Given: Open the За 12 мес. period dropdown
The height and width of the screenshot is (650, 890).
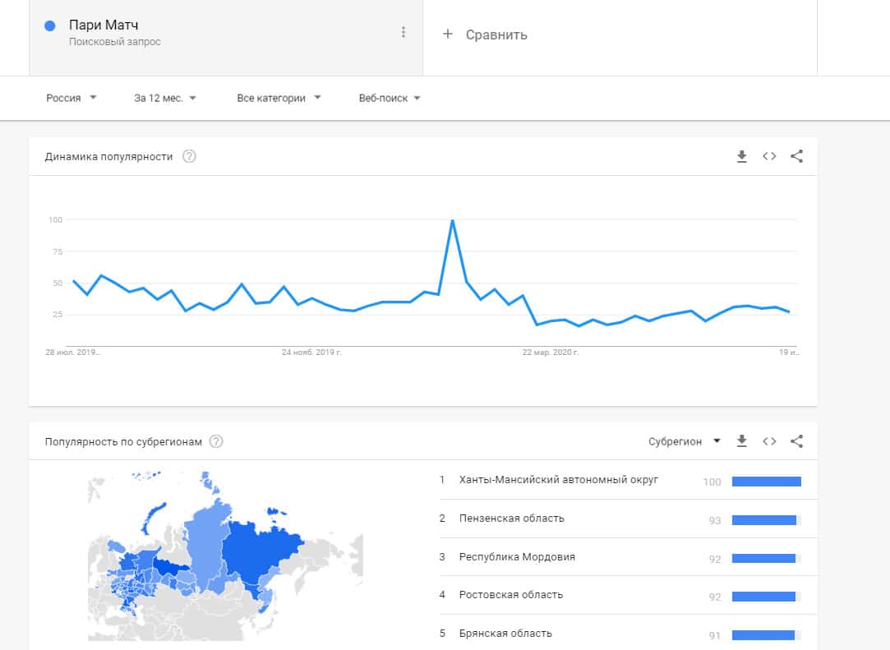Looking at the screenshot, I should point(165,98).
